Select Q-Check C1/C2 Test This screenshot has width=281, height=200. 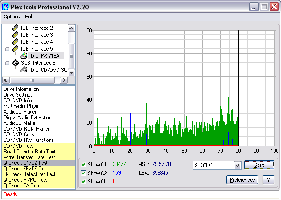(39, 163)
